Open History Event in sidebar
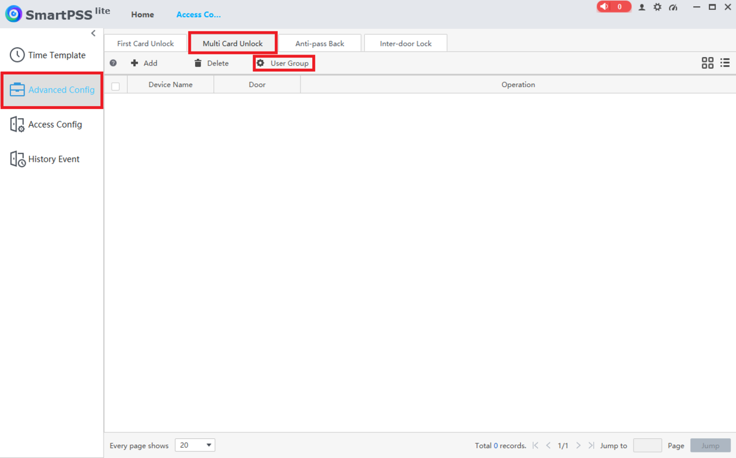The width and height of the screenshot is (736, 458). click(x=52, y=159)
